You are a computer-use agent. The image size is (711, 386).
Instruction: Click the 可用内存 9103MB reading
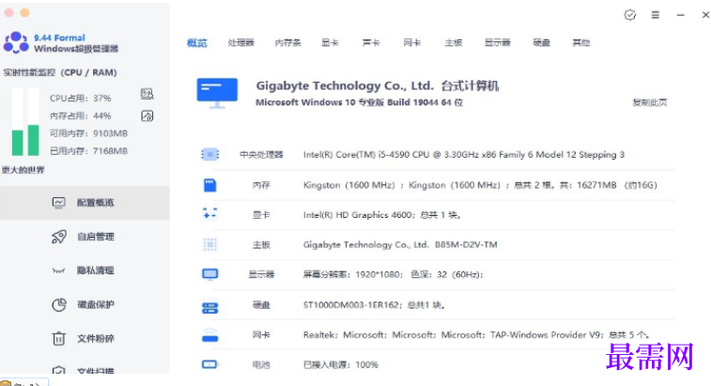(x=88, y=133)
